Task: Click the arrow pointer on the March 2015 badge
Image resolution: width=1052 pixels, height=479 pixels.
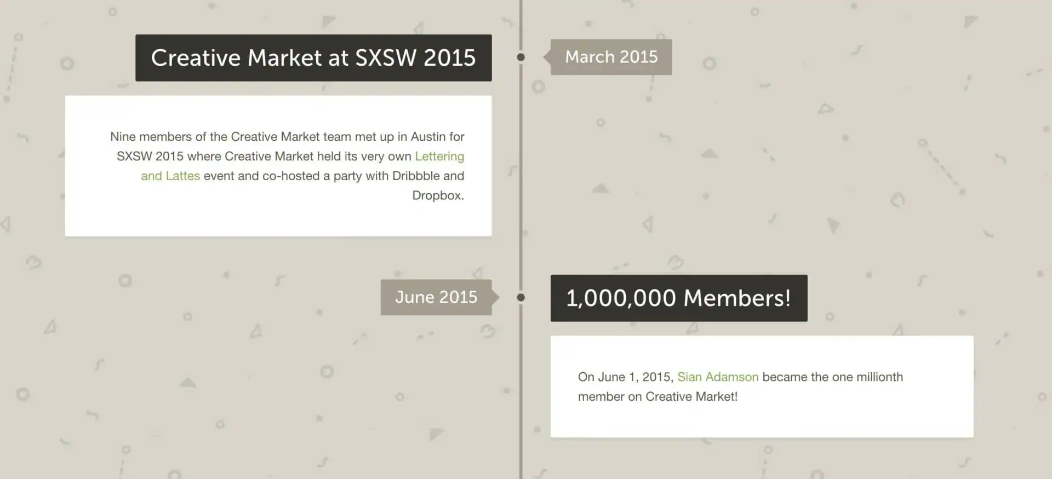Action: (x=545, y=56)
